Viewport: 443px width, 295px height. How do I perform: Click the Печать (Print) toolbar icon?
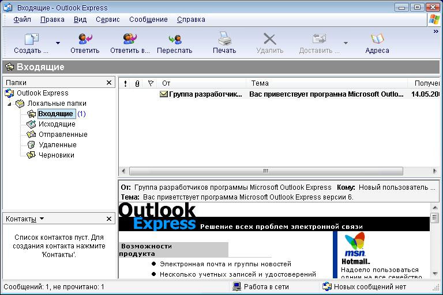(224, 39)
